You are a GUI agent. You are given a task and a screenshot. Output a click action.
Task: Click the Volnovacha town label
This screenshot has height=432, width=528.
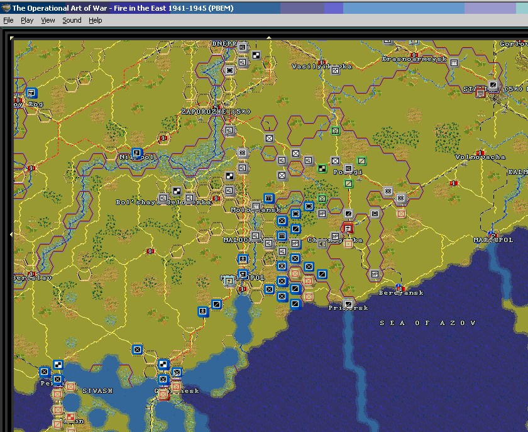click(480, 157)
